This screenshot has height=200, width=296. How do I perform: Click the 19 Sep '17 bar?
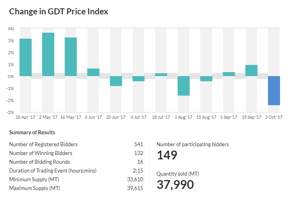click(x=251, y=71)
